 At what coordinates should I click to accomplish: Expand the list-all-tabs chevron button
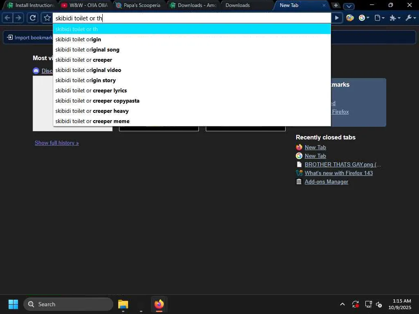(349, 6)
